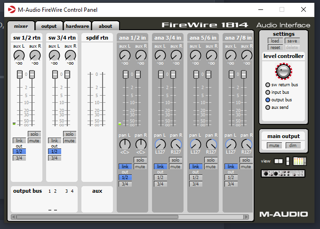The height and width of the screenshot is (229, 320).
Task: Click the ana 3/4 in pan R knob
Action: pos(176,145)
